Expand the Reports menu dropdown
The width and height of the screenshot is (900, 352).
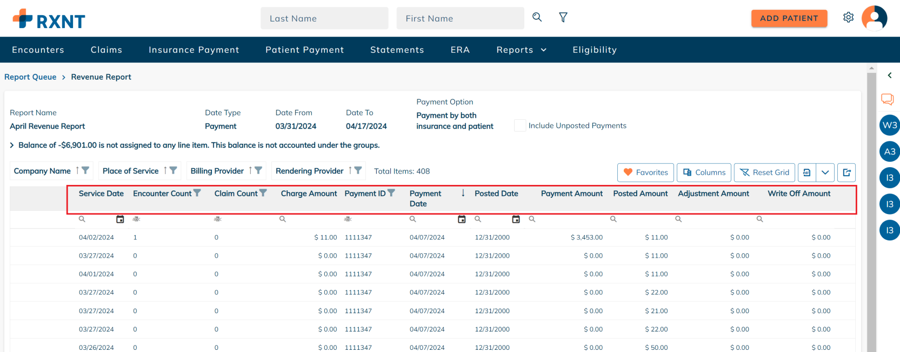(522, 50)
